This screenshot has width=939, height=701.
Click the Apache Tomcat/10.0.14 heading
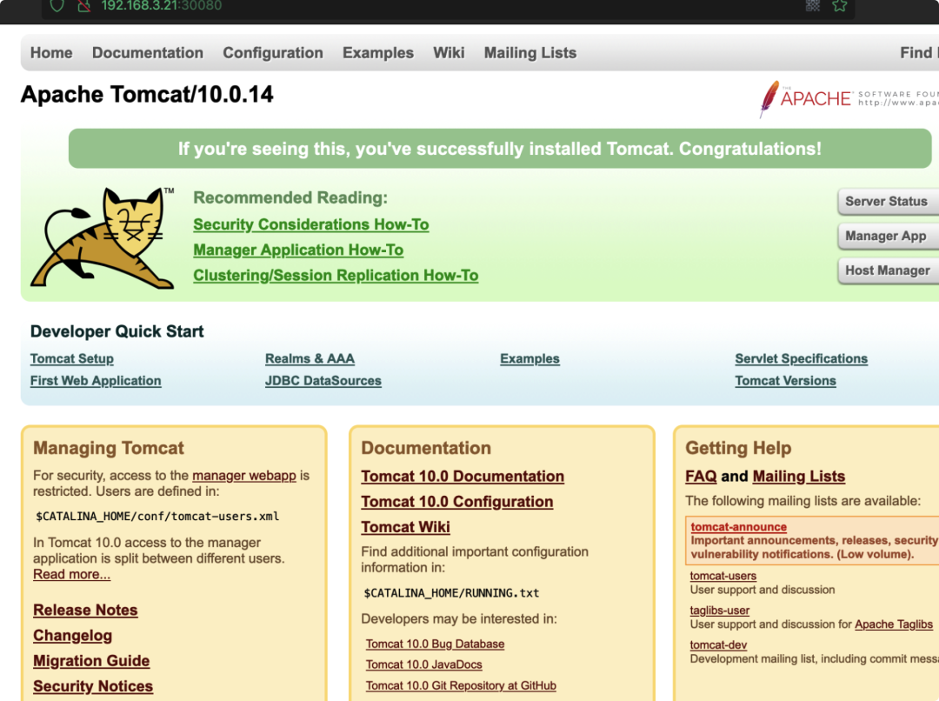(x=147, y=95)
